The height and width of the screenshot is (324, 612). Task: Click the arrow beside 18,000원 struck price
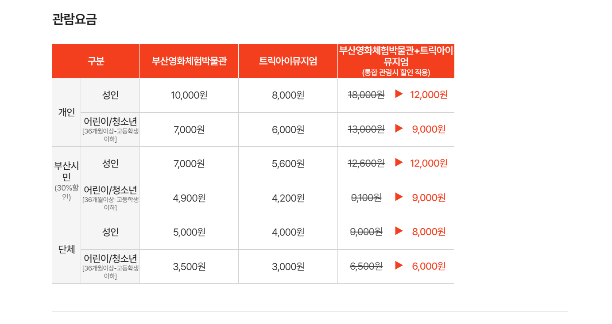(399, 94)
